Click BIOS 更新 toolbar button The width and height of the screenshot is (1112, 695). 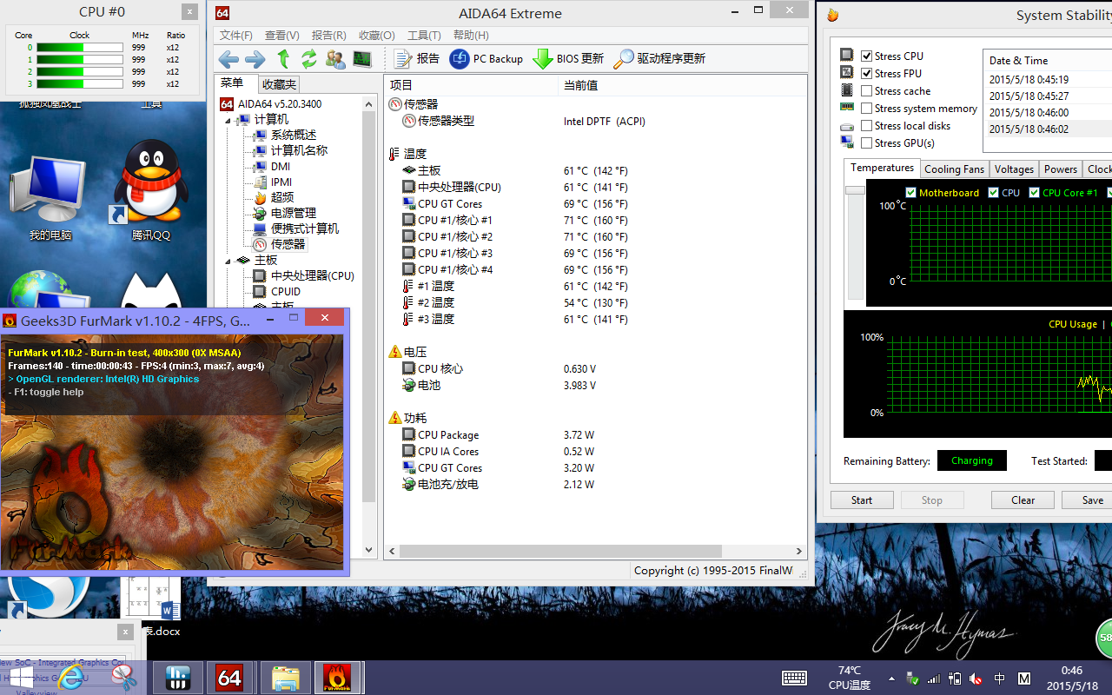click(x=568, y=59)
